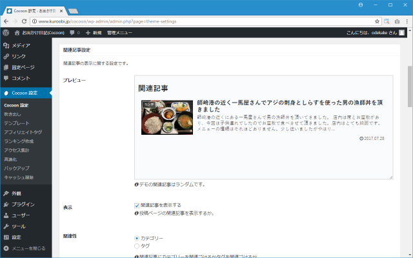Click the article title starting with 師崎港の近く
Image resolution: width=413 pixels, height=258 pixels.
point(290,106)
